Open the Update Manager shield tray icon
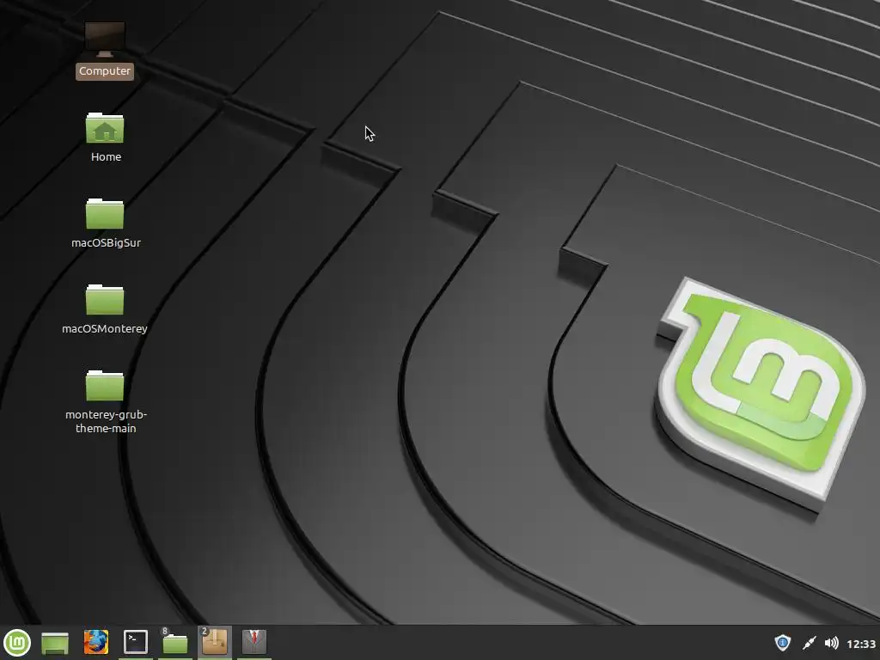Screen dimensions: 880x660 coord(782,643)
